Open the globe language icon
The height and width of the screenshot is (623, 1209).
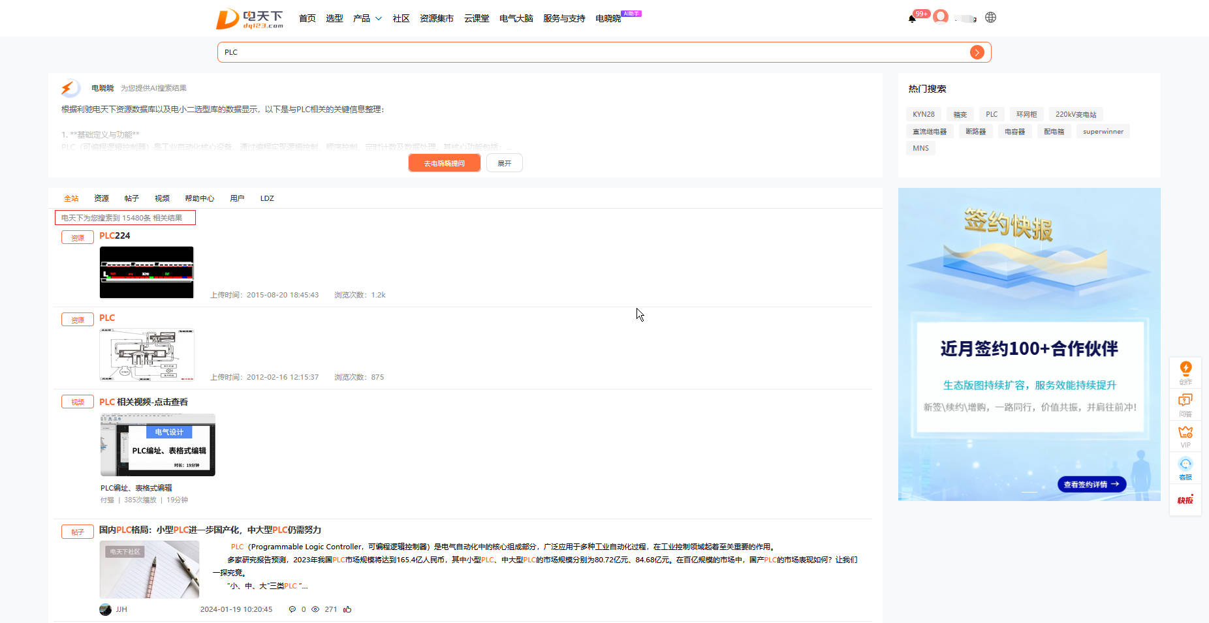990,18
